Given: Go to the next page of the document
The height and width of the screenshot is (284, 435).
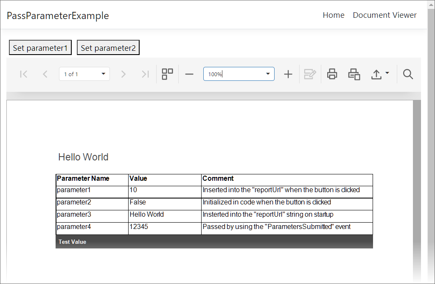Looking at the screenshot, I should click(x=123, y=74).
